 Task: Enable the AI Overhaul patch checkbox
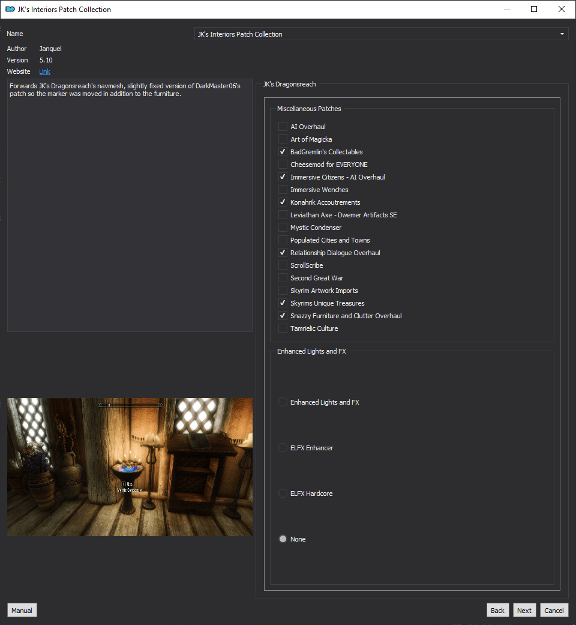(x=283, y=126)
